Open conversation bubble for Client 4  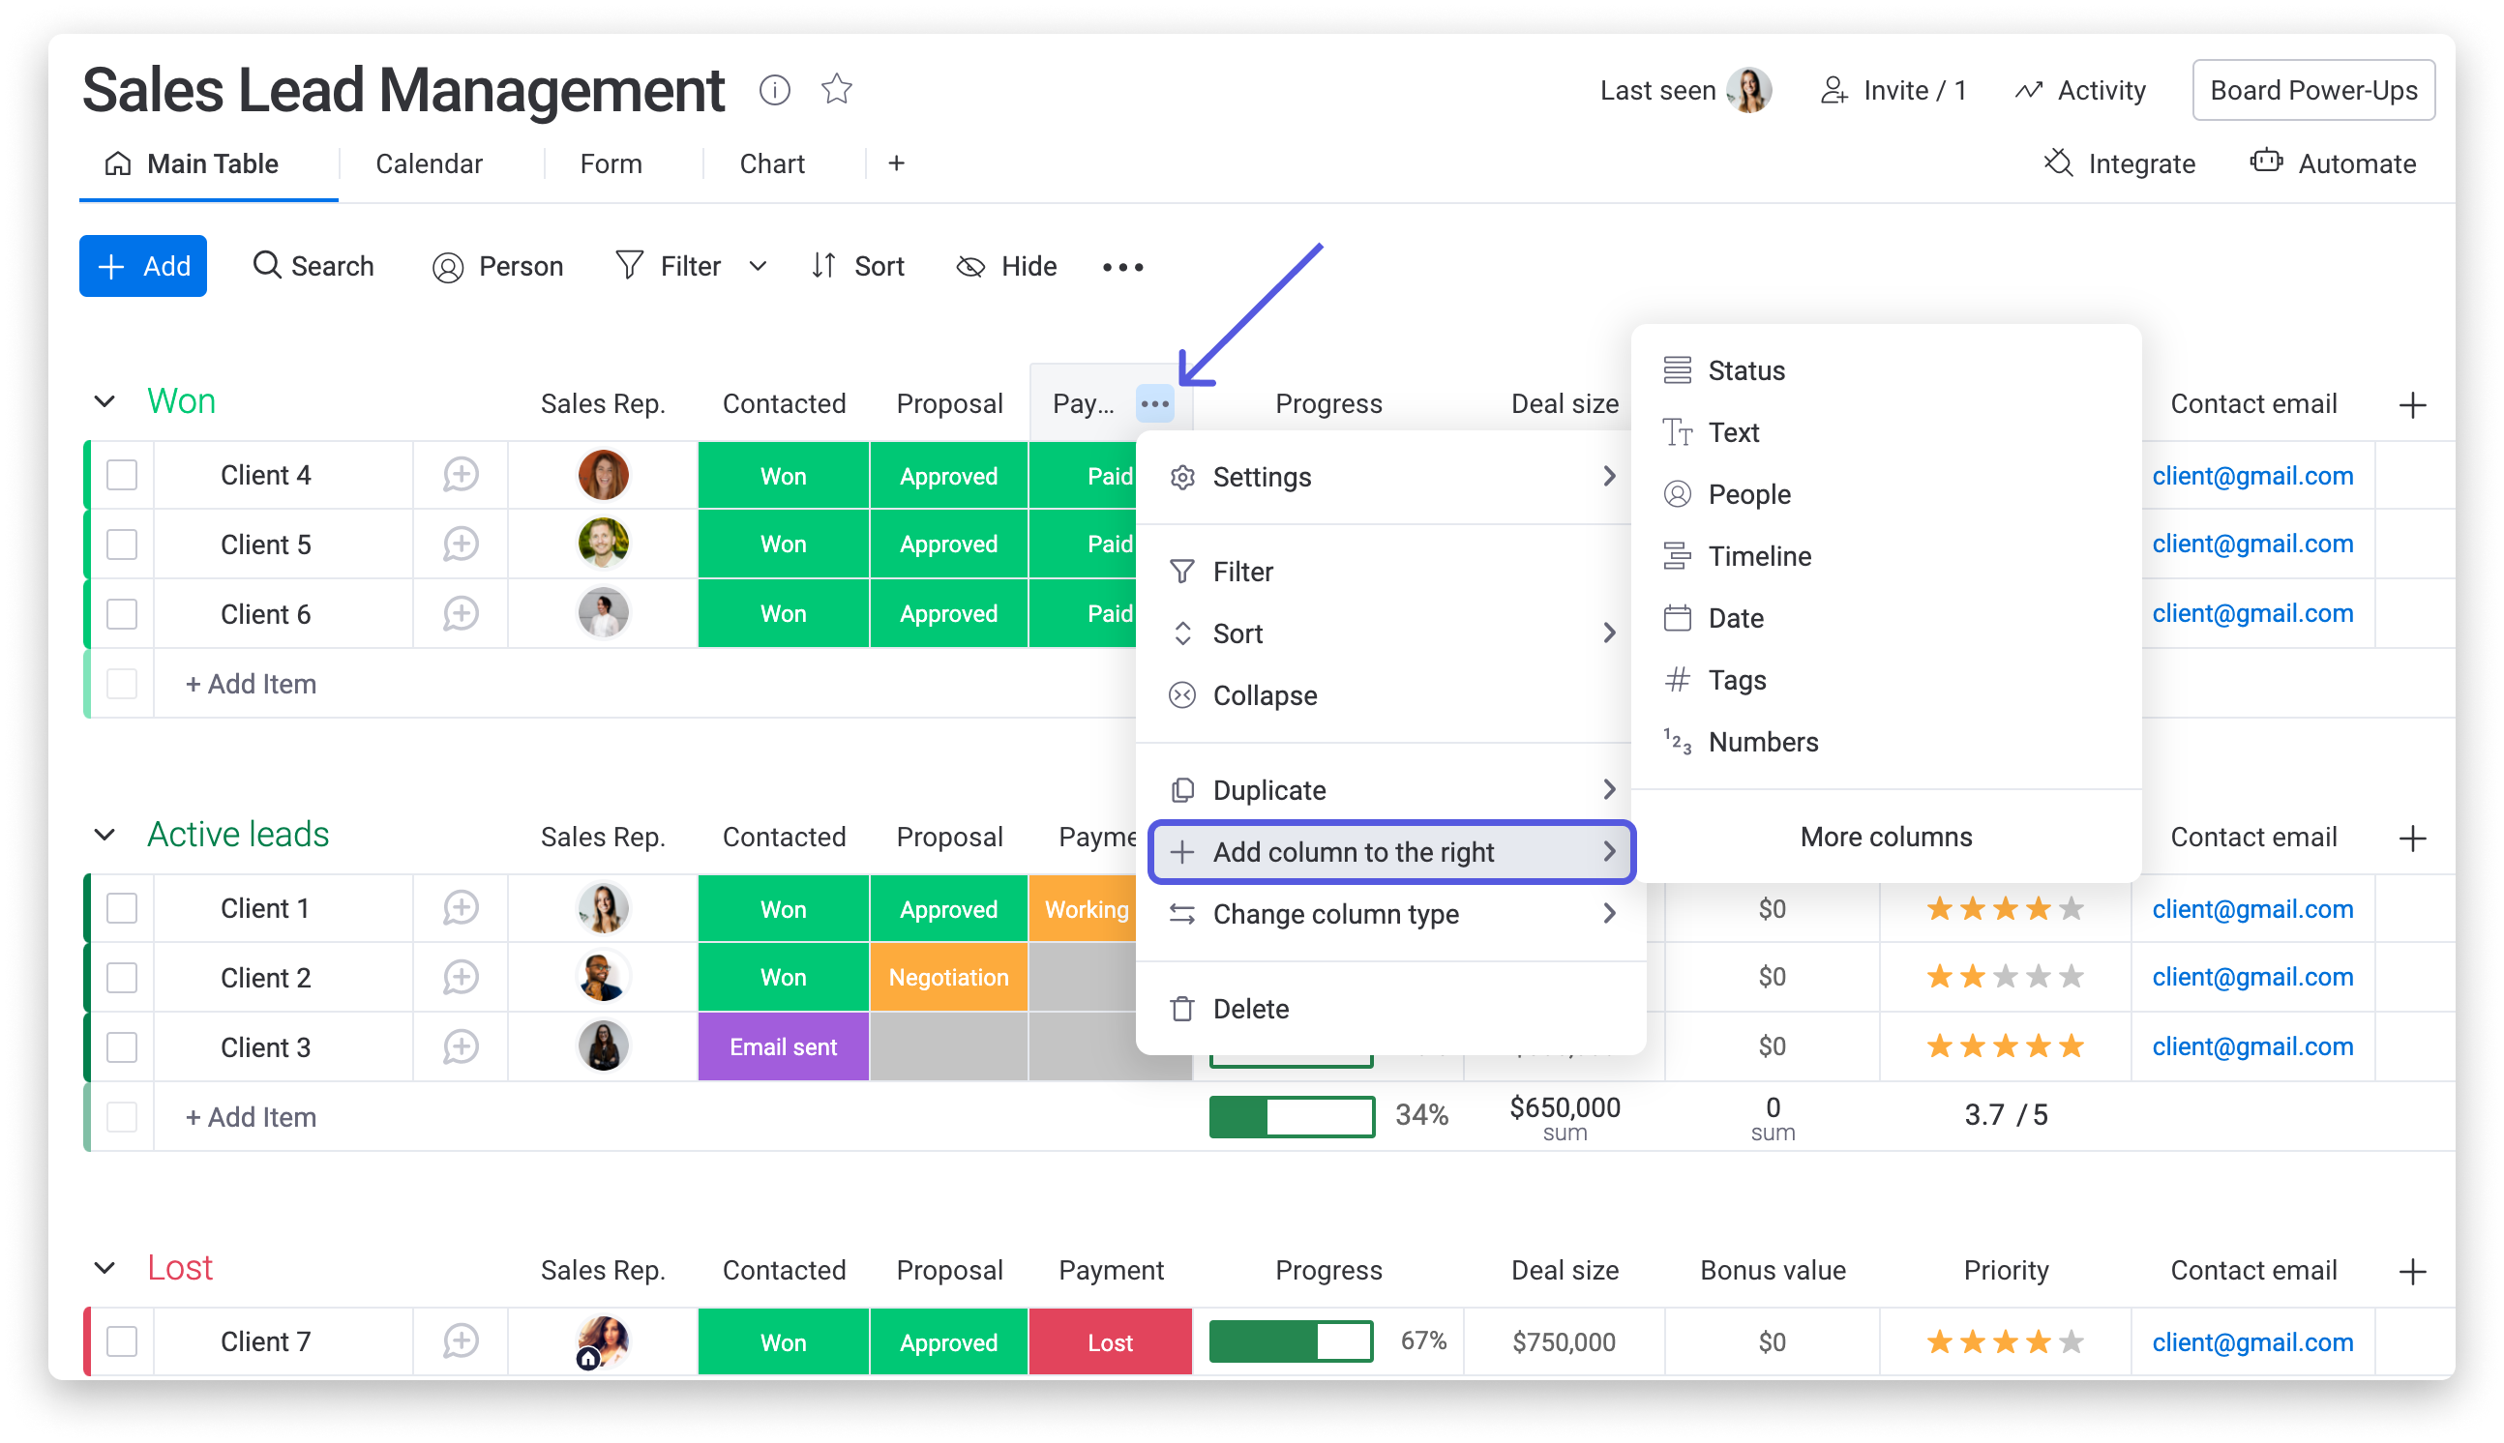coord(461,475)
